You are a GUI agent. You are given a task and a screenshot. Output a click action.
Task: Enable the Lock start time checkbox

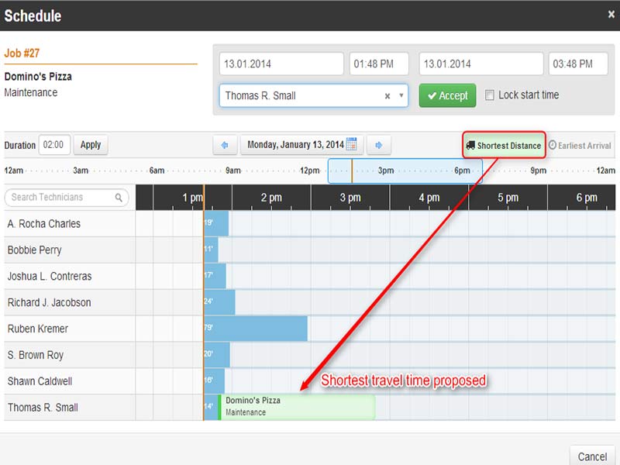[490, 95]
